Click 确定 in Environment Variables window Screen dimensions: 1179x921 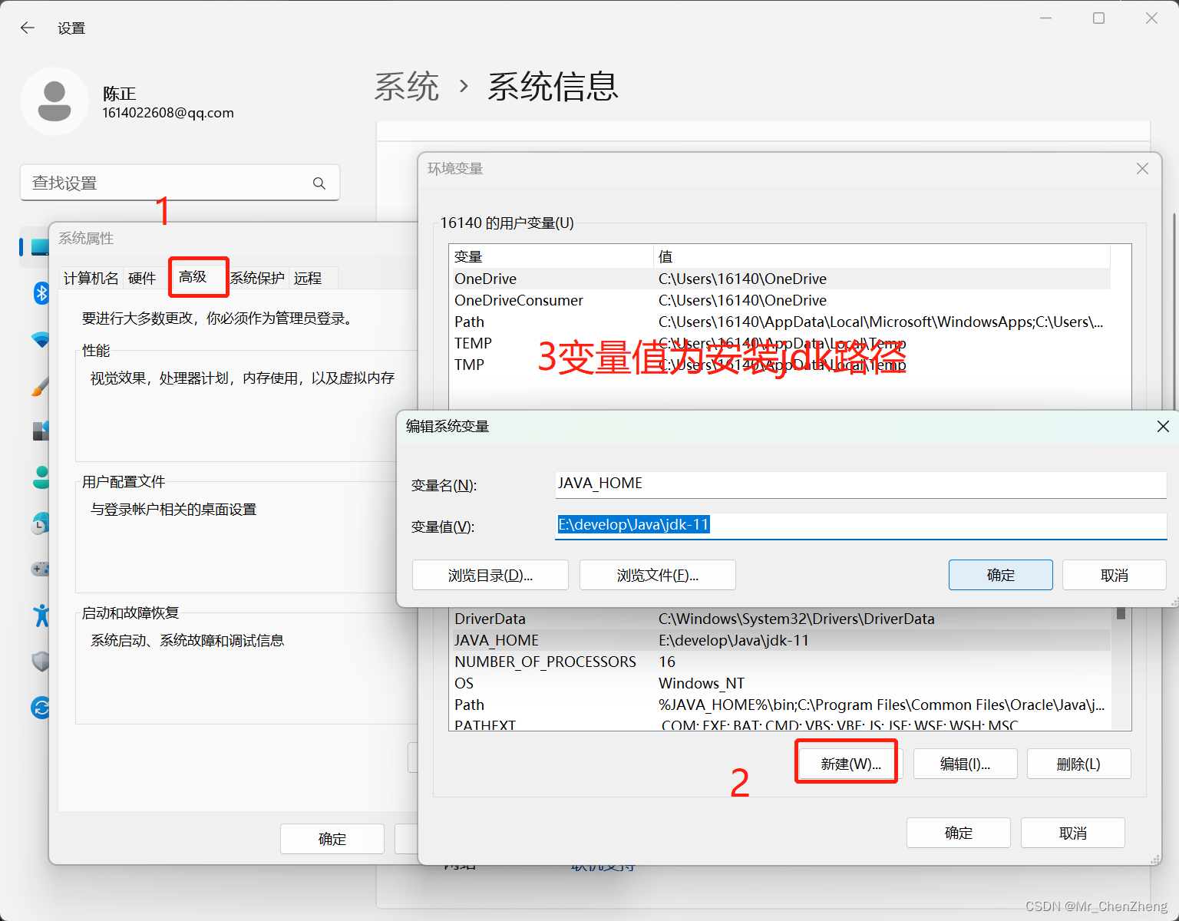tap(959, 833)
